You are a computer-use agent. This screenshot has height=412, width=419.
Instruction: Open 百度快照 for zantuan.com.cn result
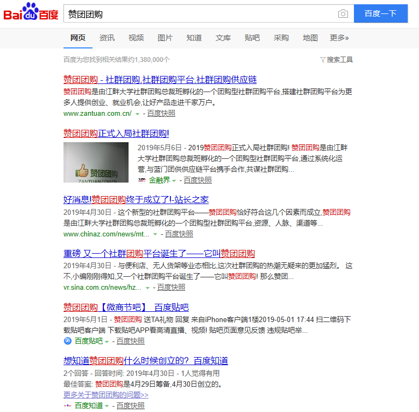(x=161, y=114)
